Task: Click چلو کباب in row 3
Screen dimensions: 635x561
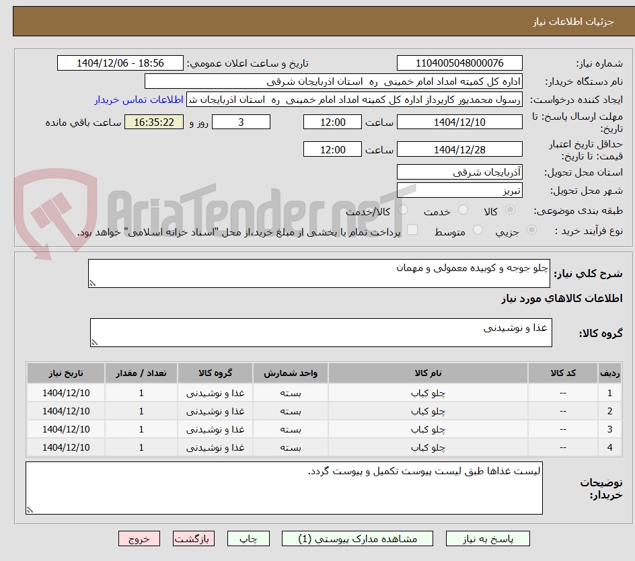Action: click(428, 430)
